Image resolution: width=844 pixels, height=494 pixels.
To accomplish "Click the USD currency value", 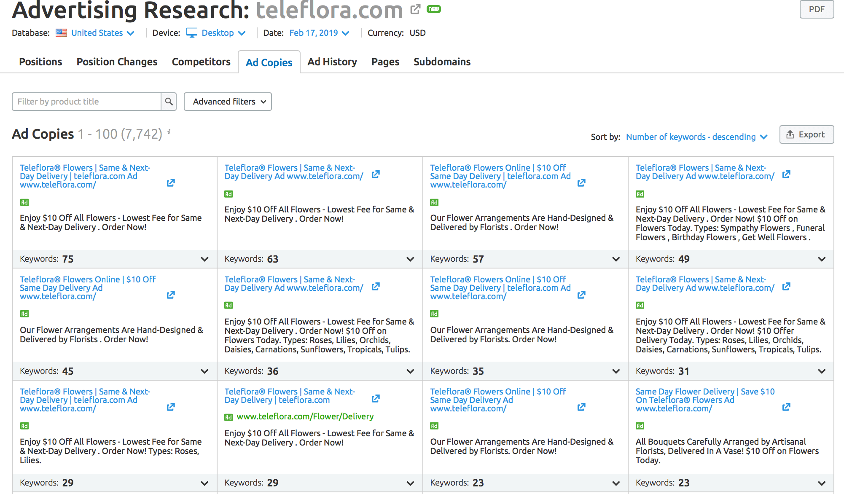I will tap(418, 33).
